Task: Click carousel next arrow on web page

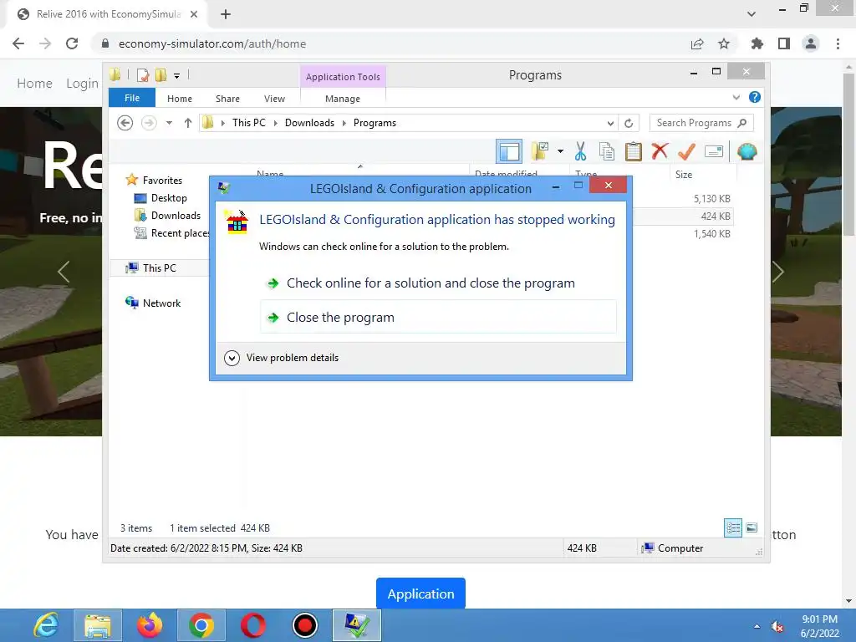Action: [x=778, y=272]
